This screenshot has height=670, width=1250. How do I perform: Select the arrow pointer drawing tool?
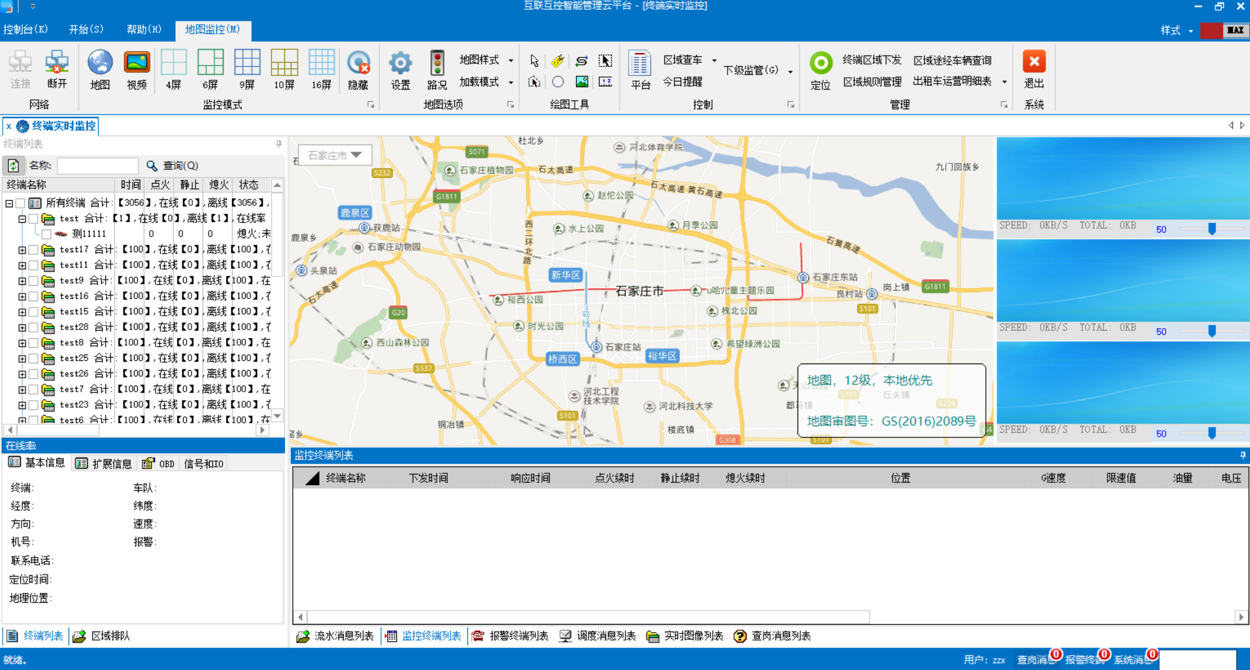[x=534, y=61]
